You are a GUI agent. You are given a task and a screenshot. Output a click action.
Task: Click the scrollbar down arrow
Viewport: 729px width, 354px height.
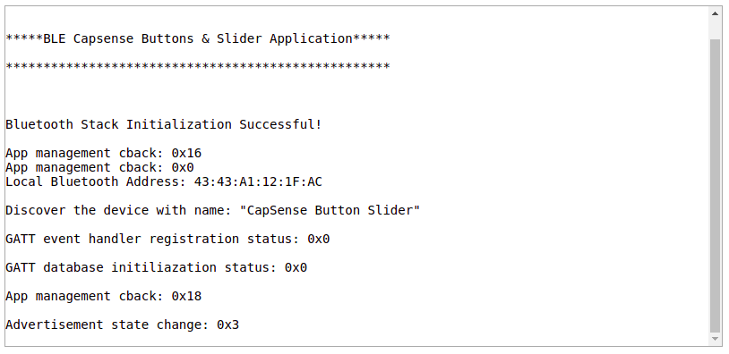tap(715, 340)
